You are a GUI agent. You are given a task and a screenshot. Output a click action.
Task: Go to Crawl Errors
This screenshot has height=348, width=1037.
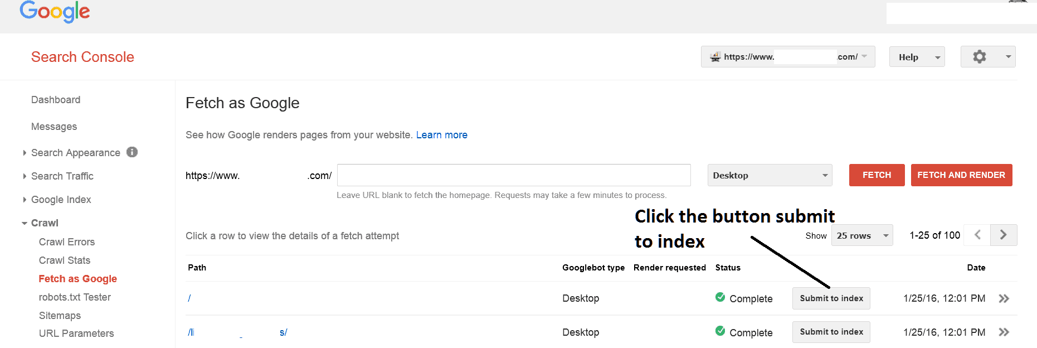tap(67, 242)
